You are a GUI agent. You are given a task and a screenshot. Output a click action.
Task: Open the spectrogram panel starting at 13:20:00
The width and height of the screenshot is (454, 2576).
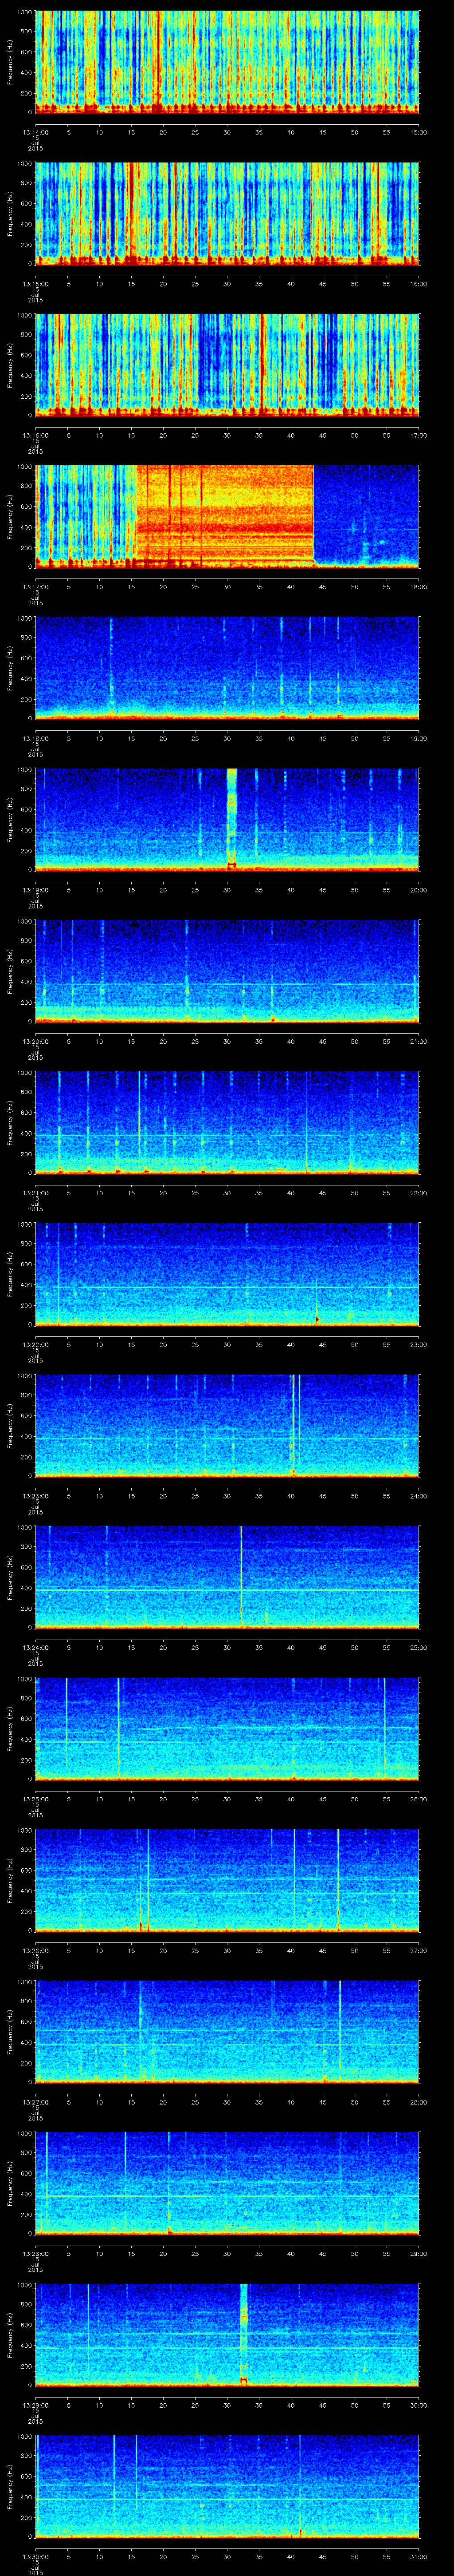pyautogui.click(x=227, y=971)
